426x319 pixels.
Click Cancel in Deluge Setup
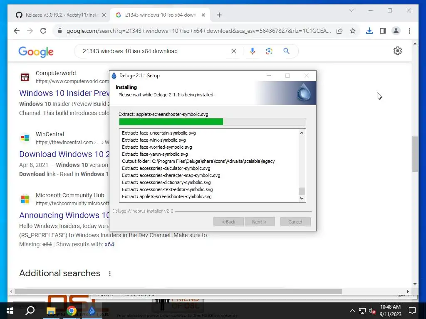(295, 222)
